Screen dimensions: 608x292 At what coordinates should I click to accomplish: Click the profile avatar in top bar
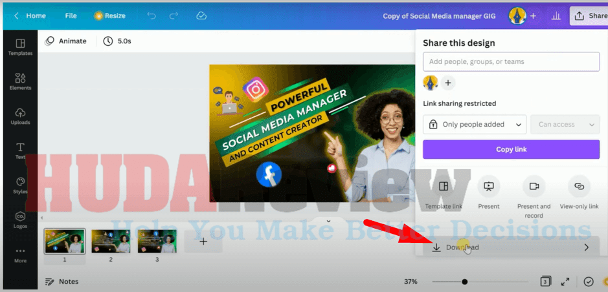[x=517, y=16]
